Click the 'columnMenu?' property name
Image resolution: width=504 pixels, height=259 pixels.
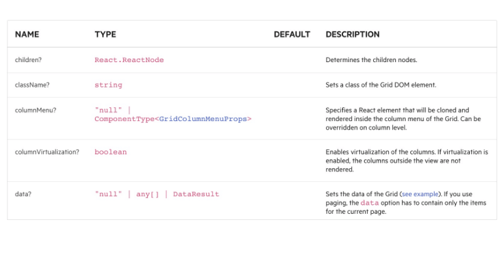[x=35, y=111]
